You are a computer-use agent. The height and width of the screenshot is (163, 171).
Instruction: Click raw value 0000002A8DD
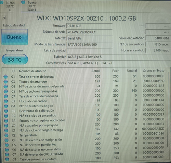coord(153,129)
